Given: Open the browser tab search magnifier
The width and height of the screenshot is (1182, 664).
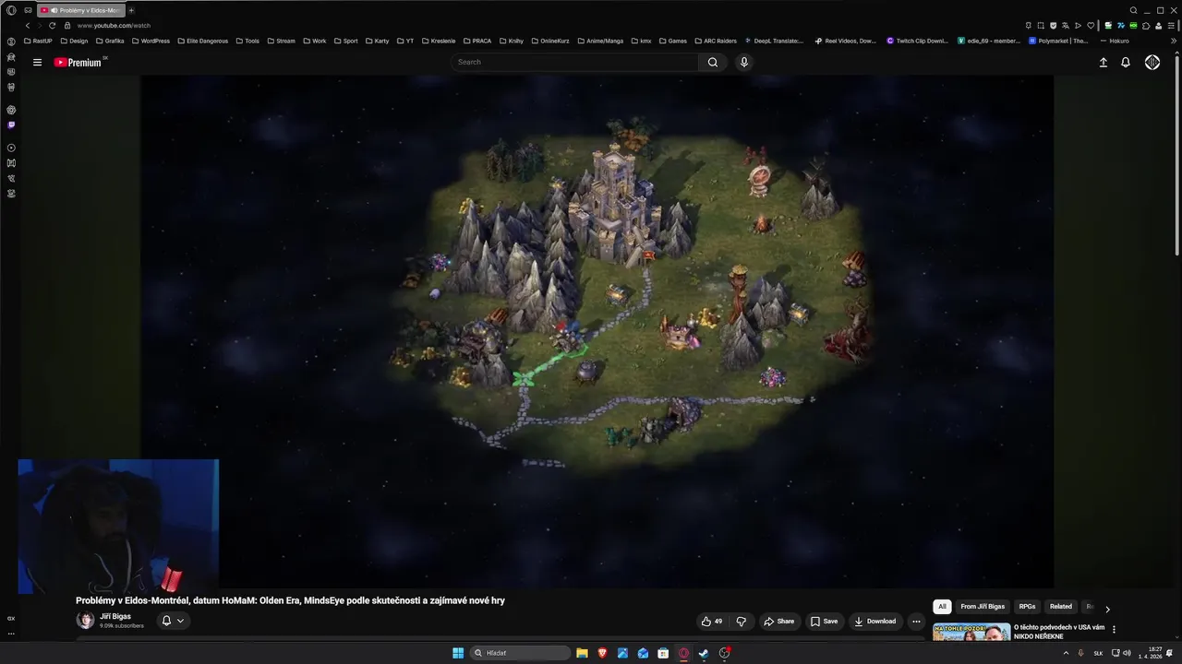Looking at the screenshot, I should click(1134, 10).
